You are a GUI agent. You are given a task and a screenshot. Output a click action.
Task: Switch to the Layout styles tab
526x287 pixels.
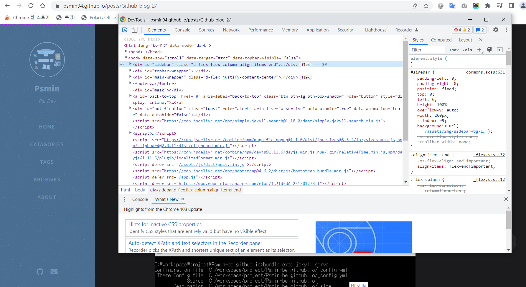466,40
